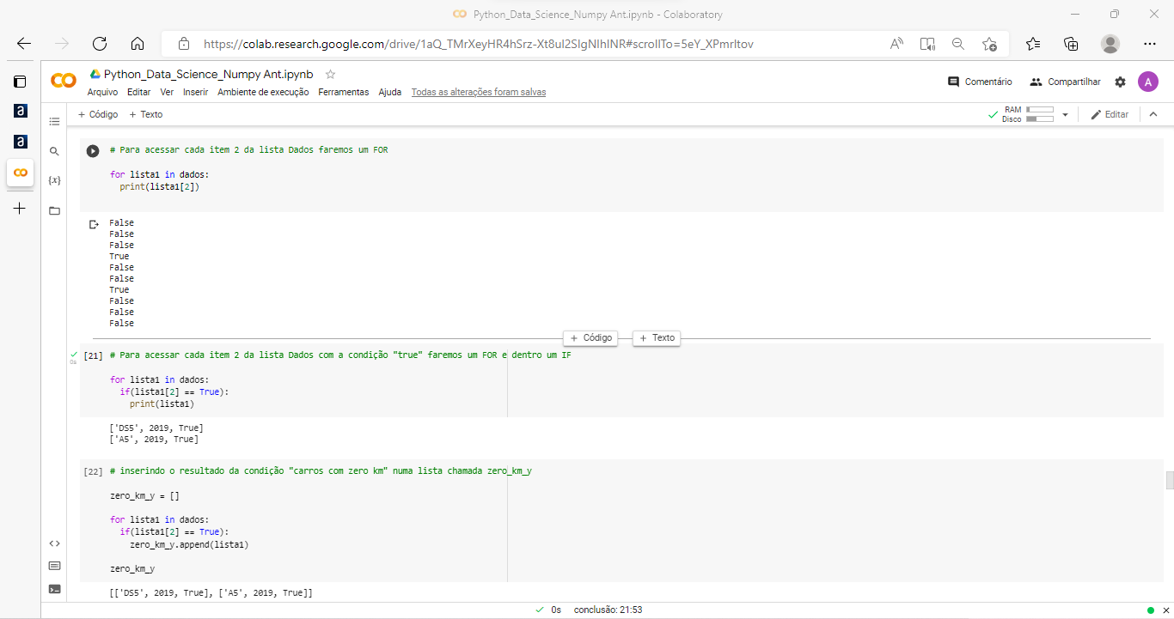Click 'conclusão: 21:53' status text

(x=608, y=610)
